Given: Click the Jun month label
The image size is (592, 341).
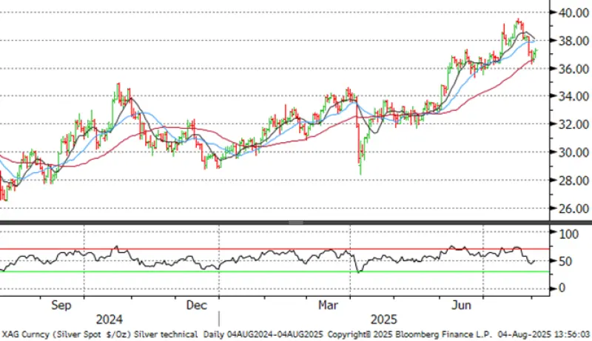Looking at the screenshot, I should (461, 305).
